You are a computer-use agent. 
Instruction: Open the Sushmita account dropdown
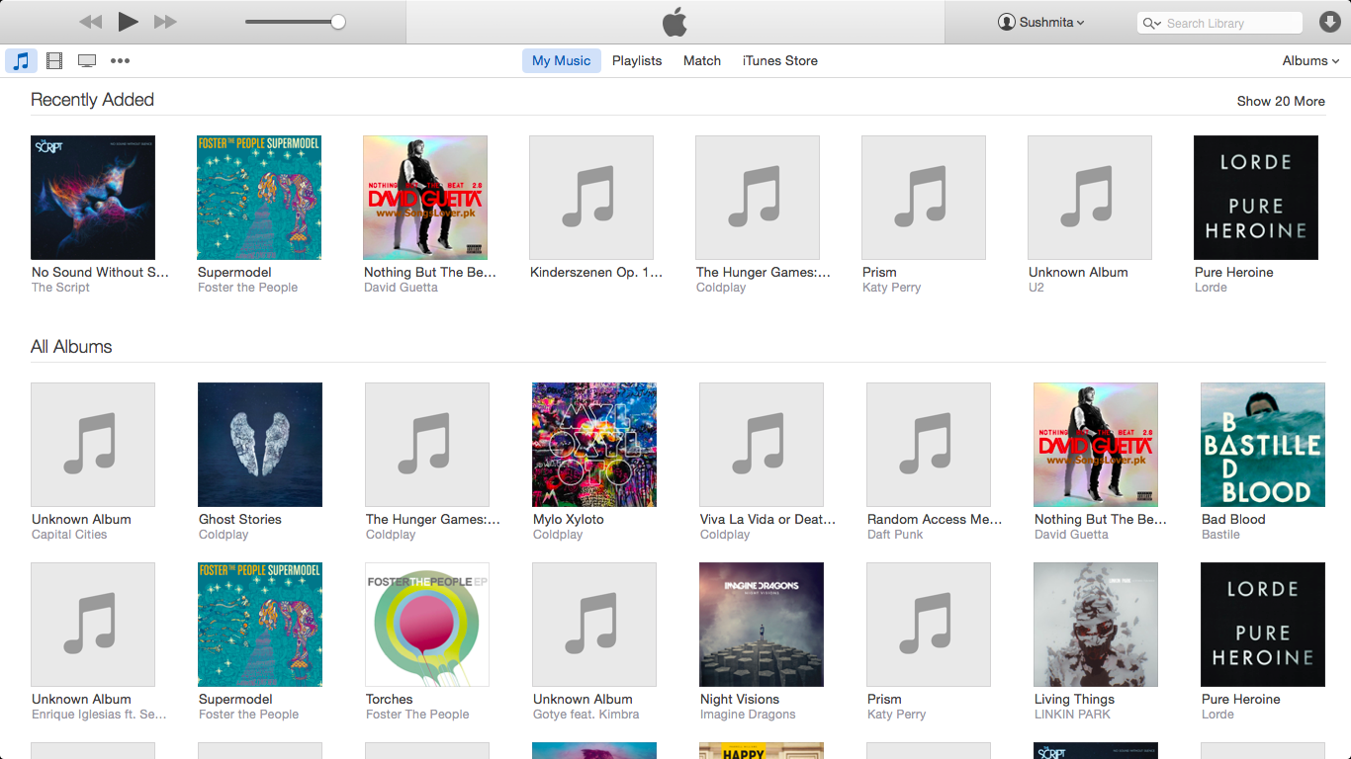pos(1041,22)
